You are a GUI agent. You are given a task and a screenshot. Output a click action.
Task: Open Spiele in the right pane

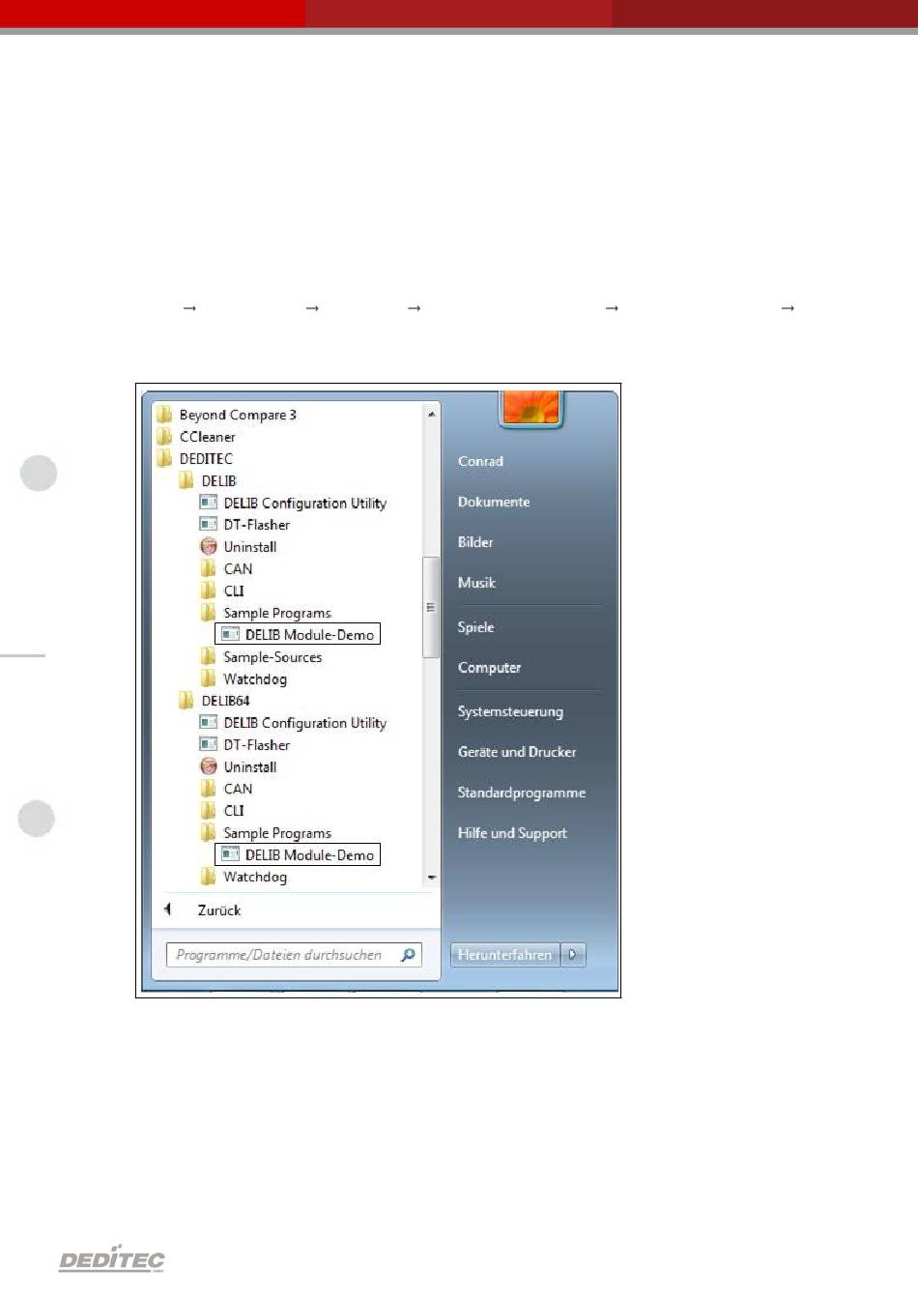[x=475, y=627]
